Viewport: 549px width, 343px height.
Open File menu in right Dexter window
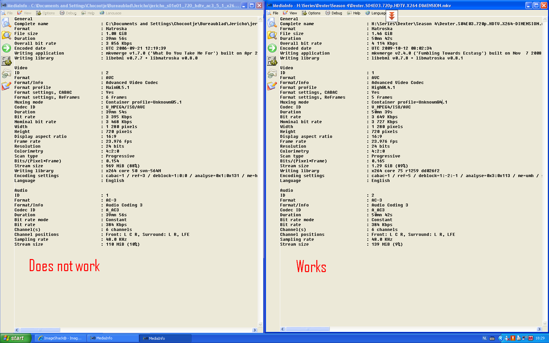click(x=273, y=13)
